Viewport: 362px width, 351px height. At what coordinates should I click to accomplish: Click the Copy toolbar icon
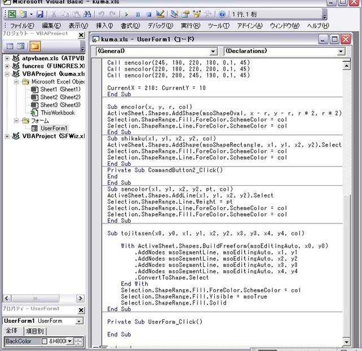pyautogui.click(x=65, y=14)
